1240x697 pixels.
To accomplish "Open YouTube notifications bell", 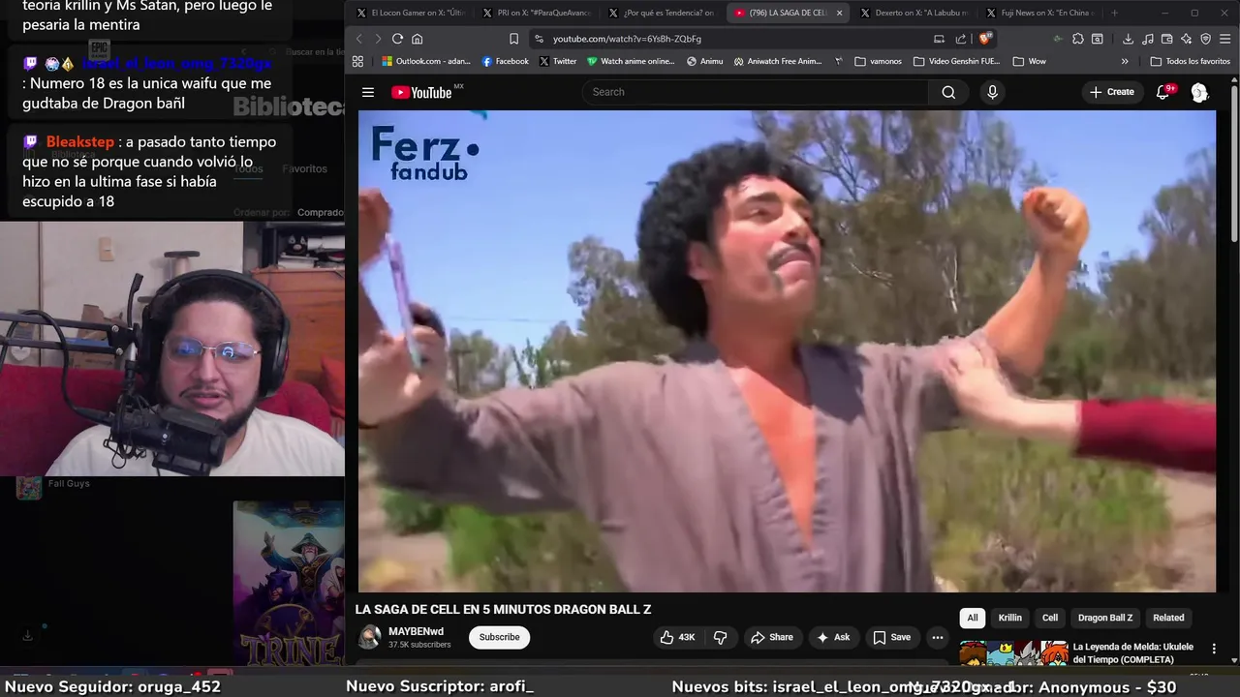I will (x=1162, y=92).
